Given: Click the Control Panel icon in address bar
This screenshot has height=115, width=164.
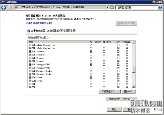Looking at the screenshot, I should tap(16, 7).
